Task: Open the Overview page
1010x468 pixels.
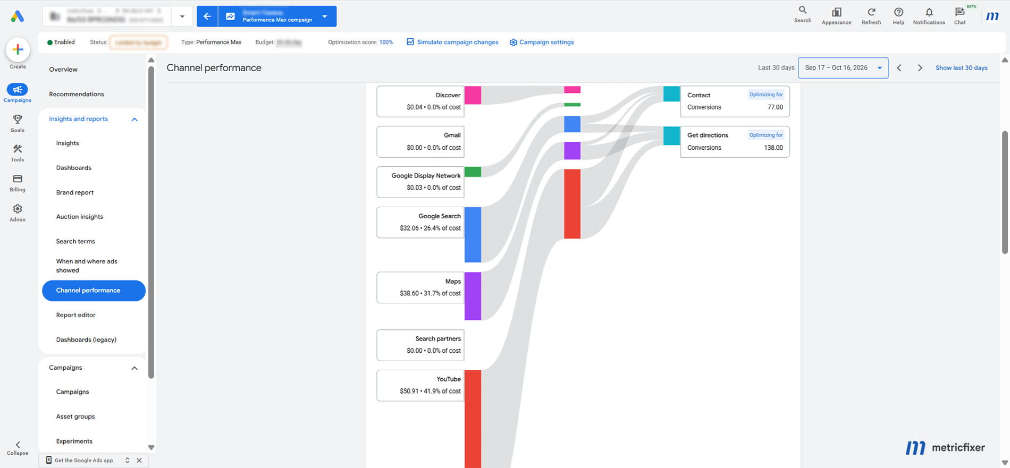Action: pos(63,70)
